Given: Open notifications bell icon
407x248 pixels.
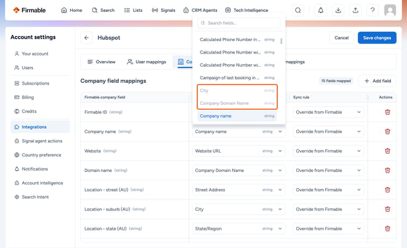Looking at the screenshot, I should tap(321, 10).
